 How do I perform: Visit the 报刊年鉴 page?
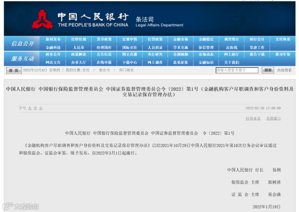[x=283, y=54]
